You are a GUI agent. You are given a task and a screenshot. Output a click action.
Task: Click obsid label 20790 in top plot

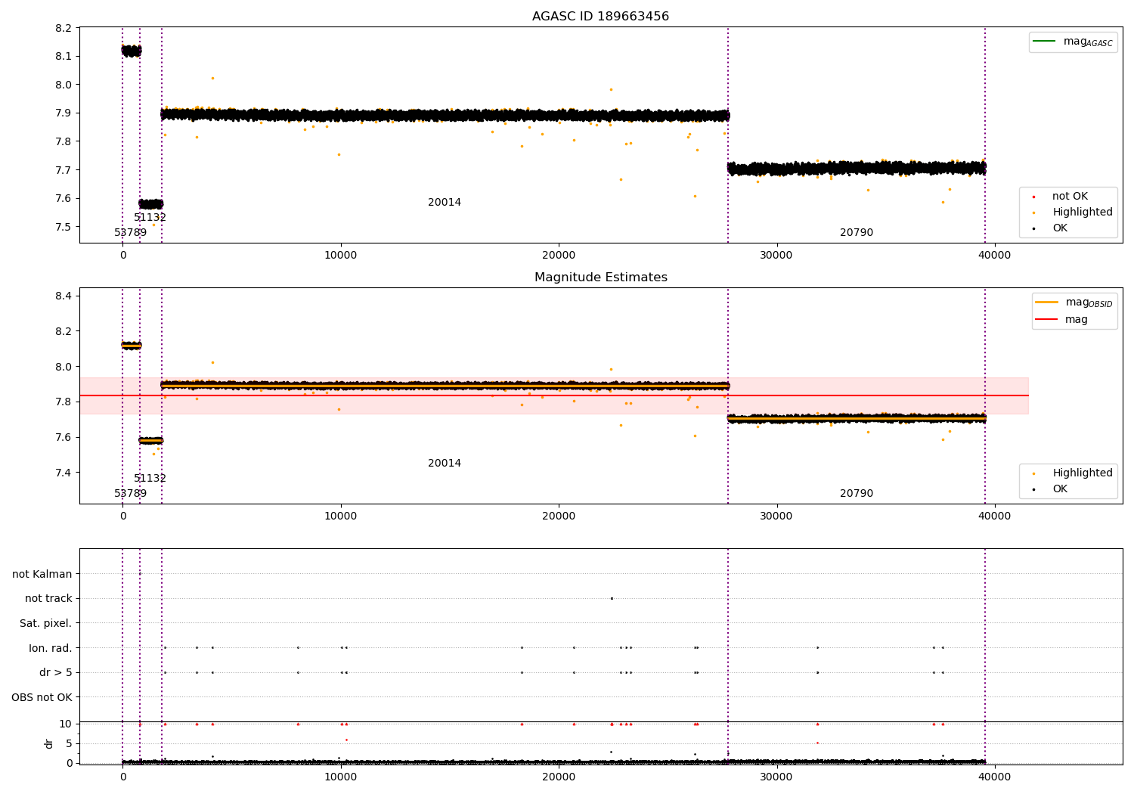click(857, 233)
